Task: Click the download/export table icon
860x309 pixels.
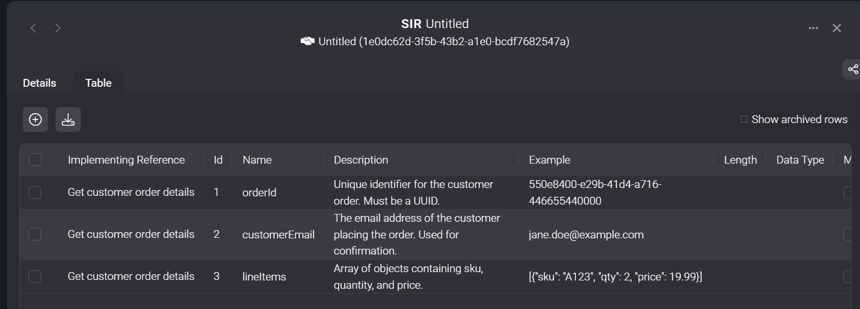Action: tap(68, 119)
